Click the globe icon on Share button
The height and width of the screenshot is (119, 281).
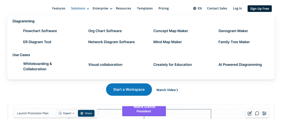coord(82,113)
